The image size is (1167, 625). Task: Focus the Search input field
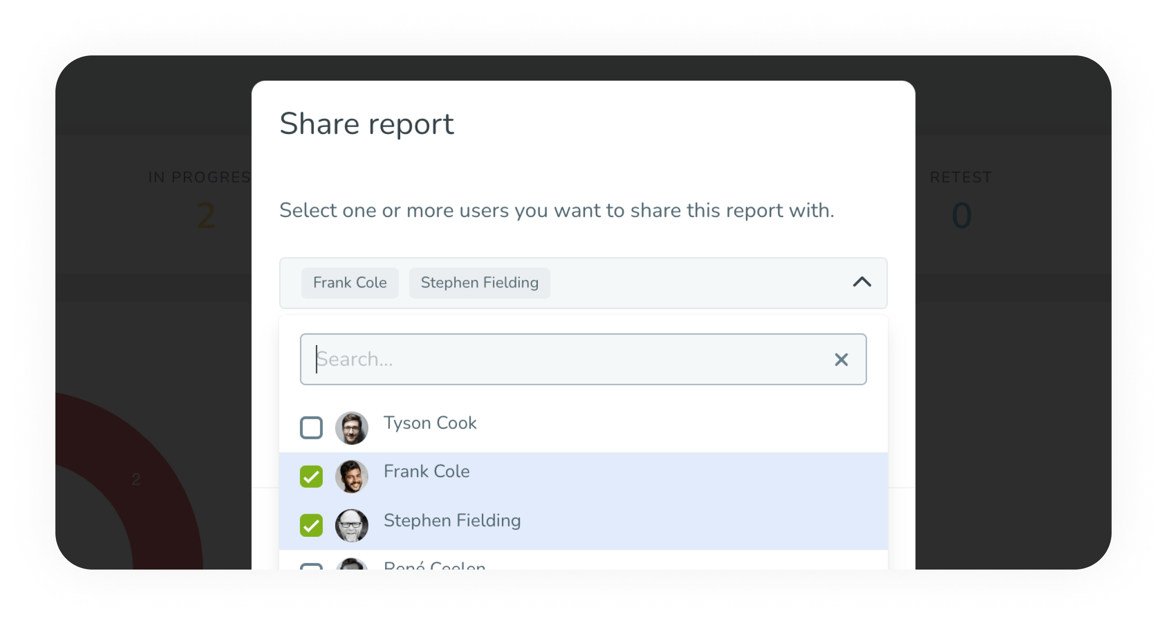[x=554, y=359]
